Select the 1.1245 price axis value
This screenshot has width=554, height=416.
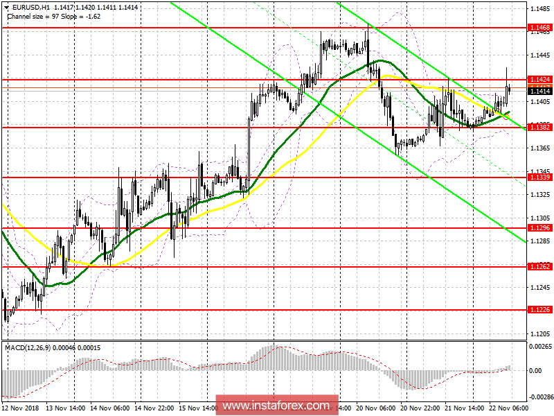click(x=541, y=288)
